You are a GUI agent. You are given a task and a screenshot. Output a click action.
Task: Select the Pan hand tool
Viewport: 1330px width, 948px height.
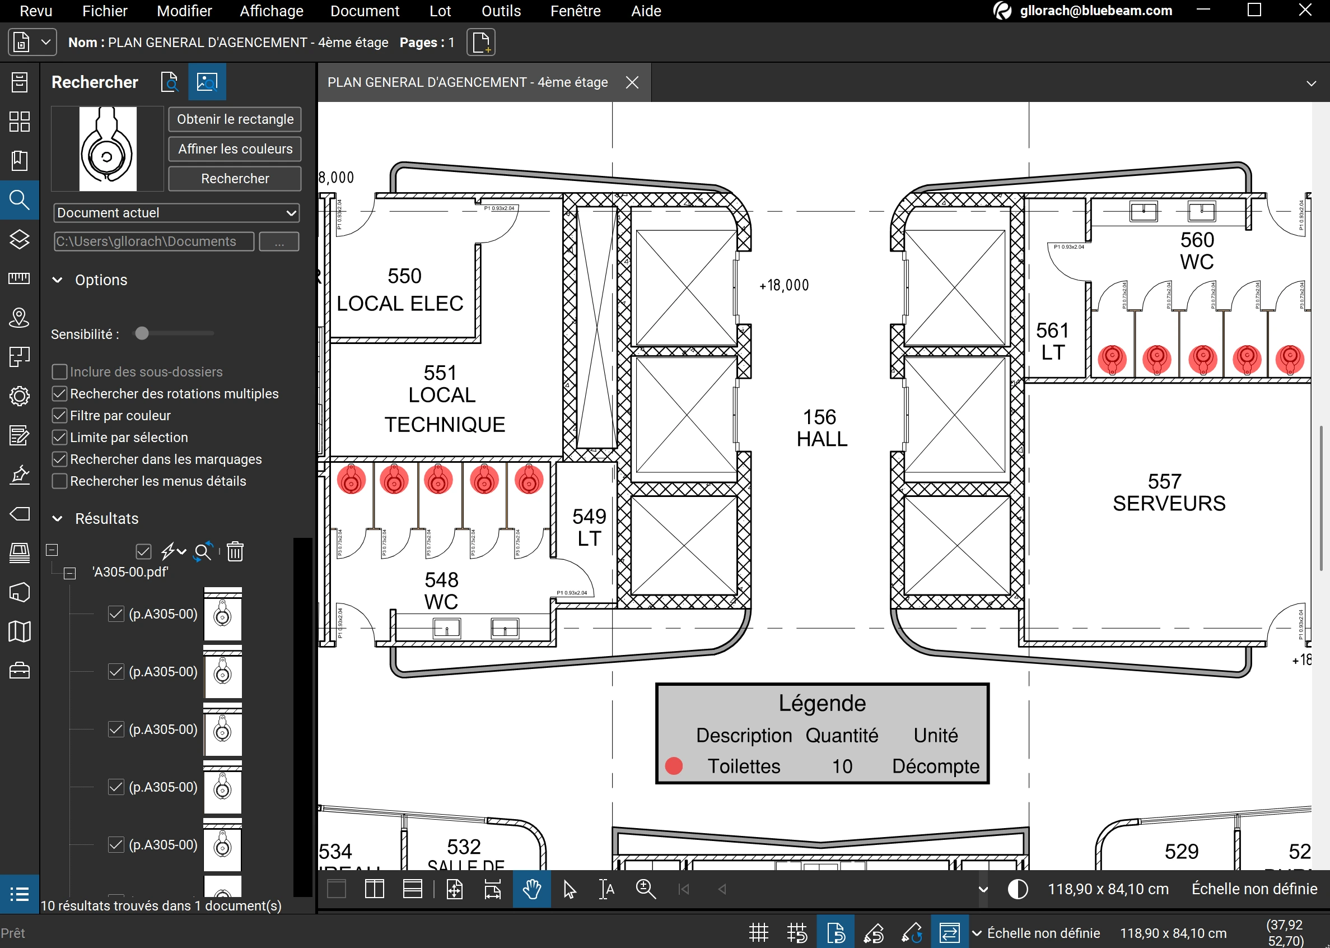click(x=531, y=889)
